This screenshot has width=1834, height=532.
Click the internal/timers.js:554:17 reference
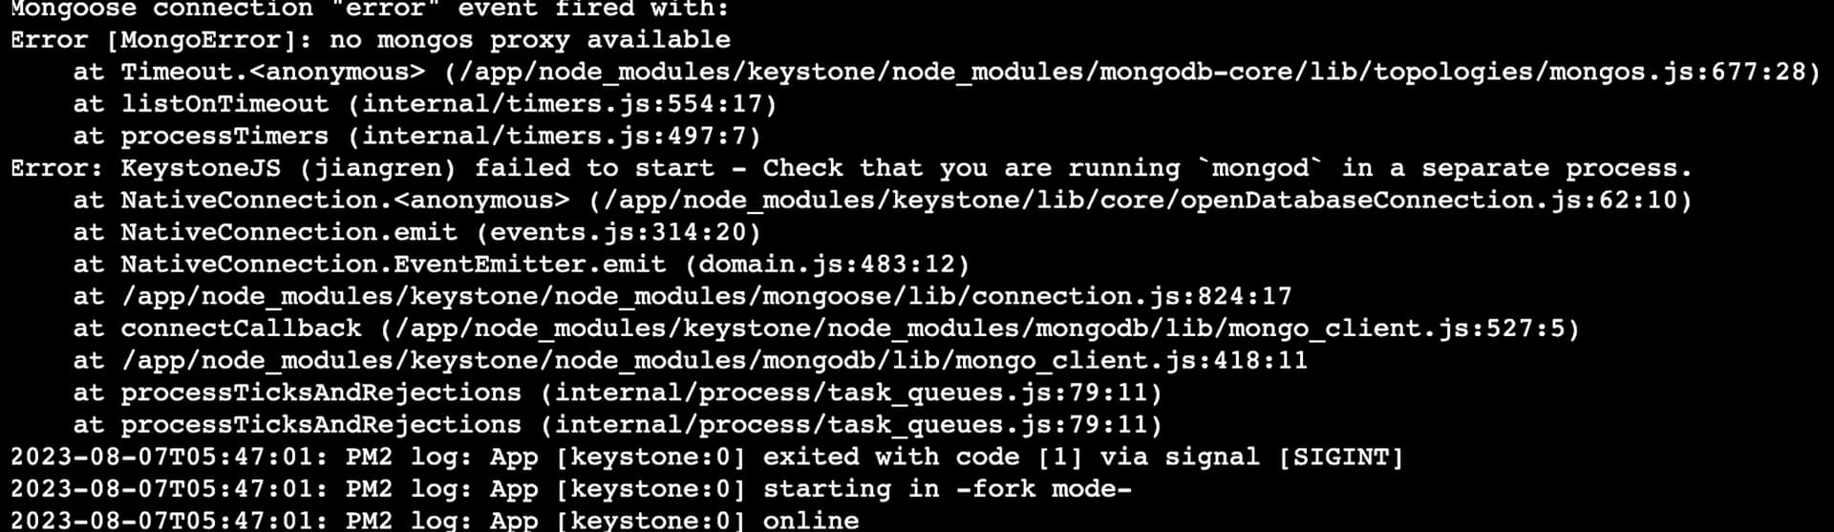tap(562, 104)
